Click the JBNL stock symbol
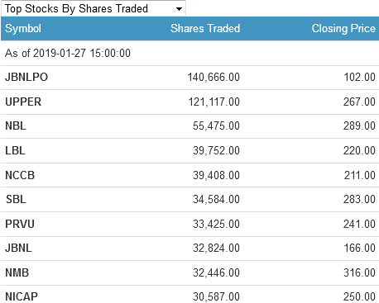This screenshot has height=303, width=379. click(18, 248)
